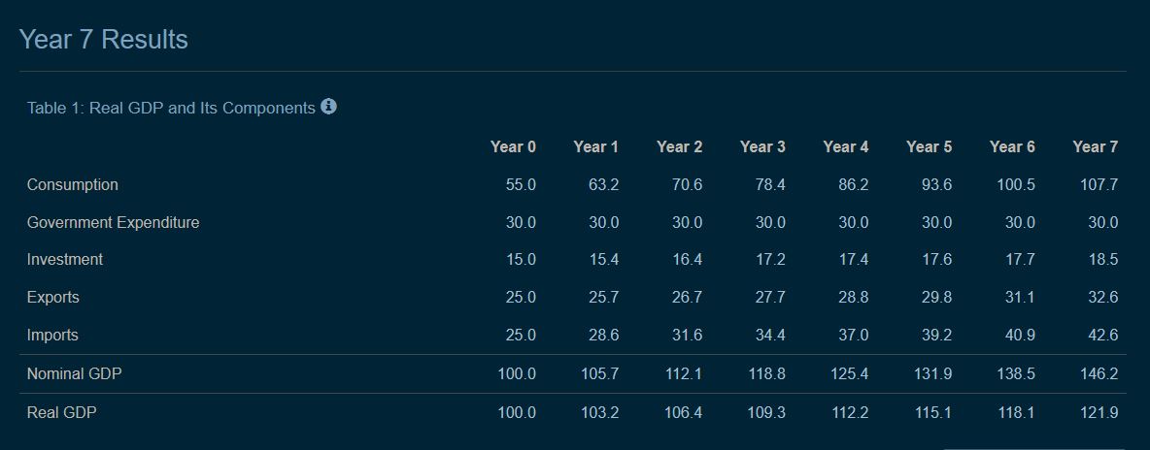Click Exports Year 2 value 26.7
1150x450 pixels.
(688, 298)
